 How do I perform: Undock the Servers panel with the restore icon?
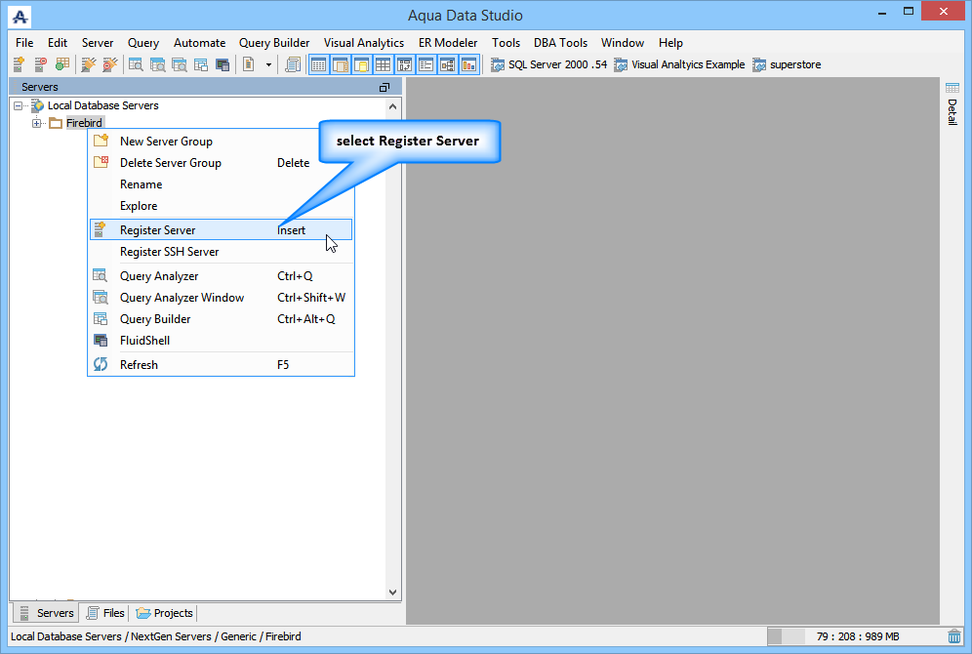point(385,88)
